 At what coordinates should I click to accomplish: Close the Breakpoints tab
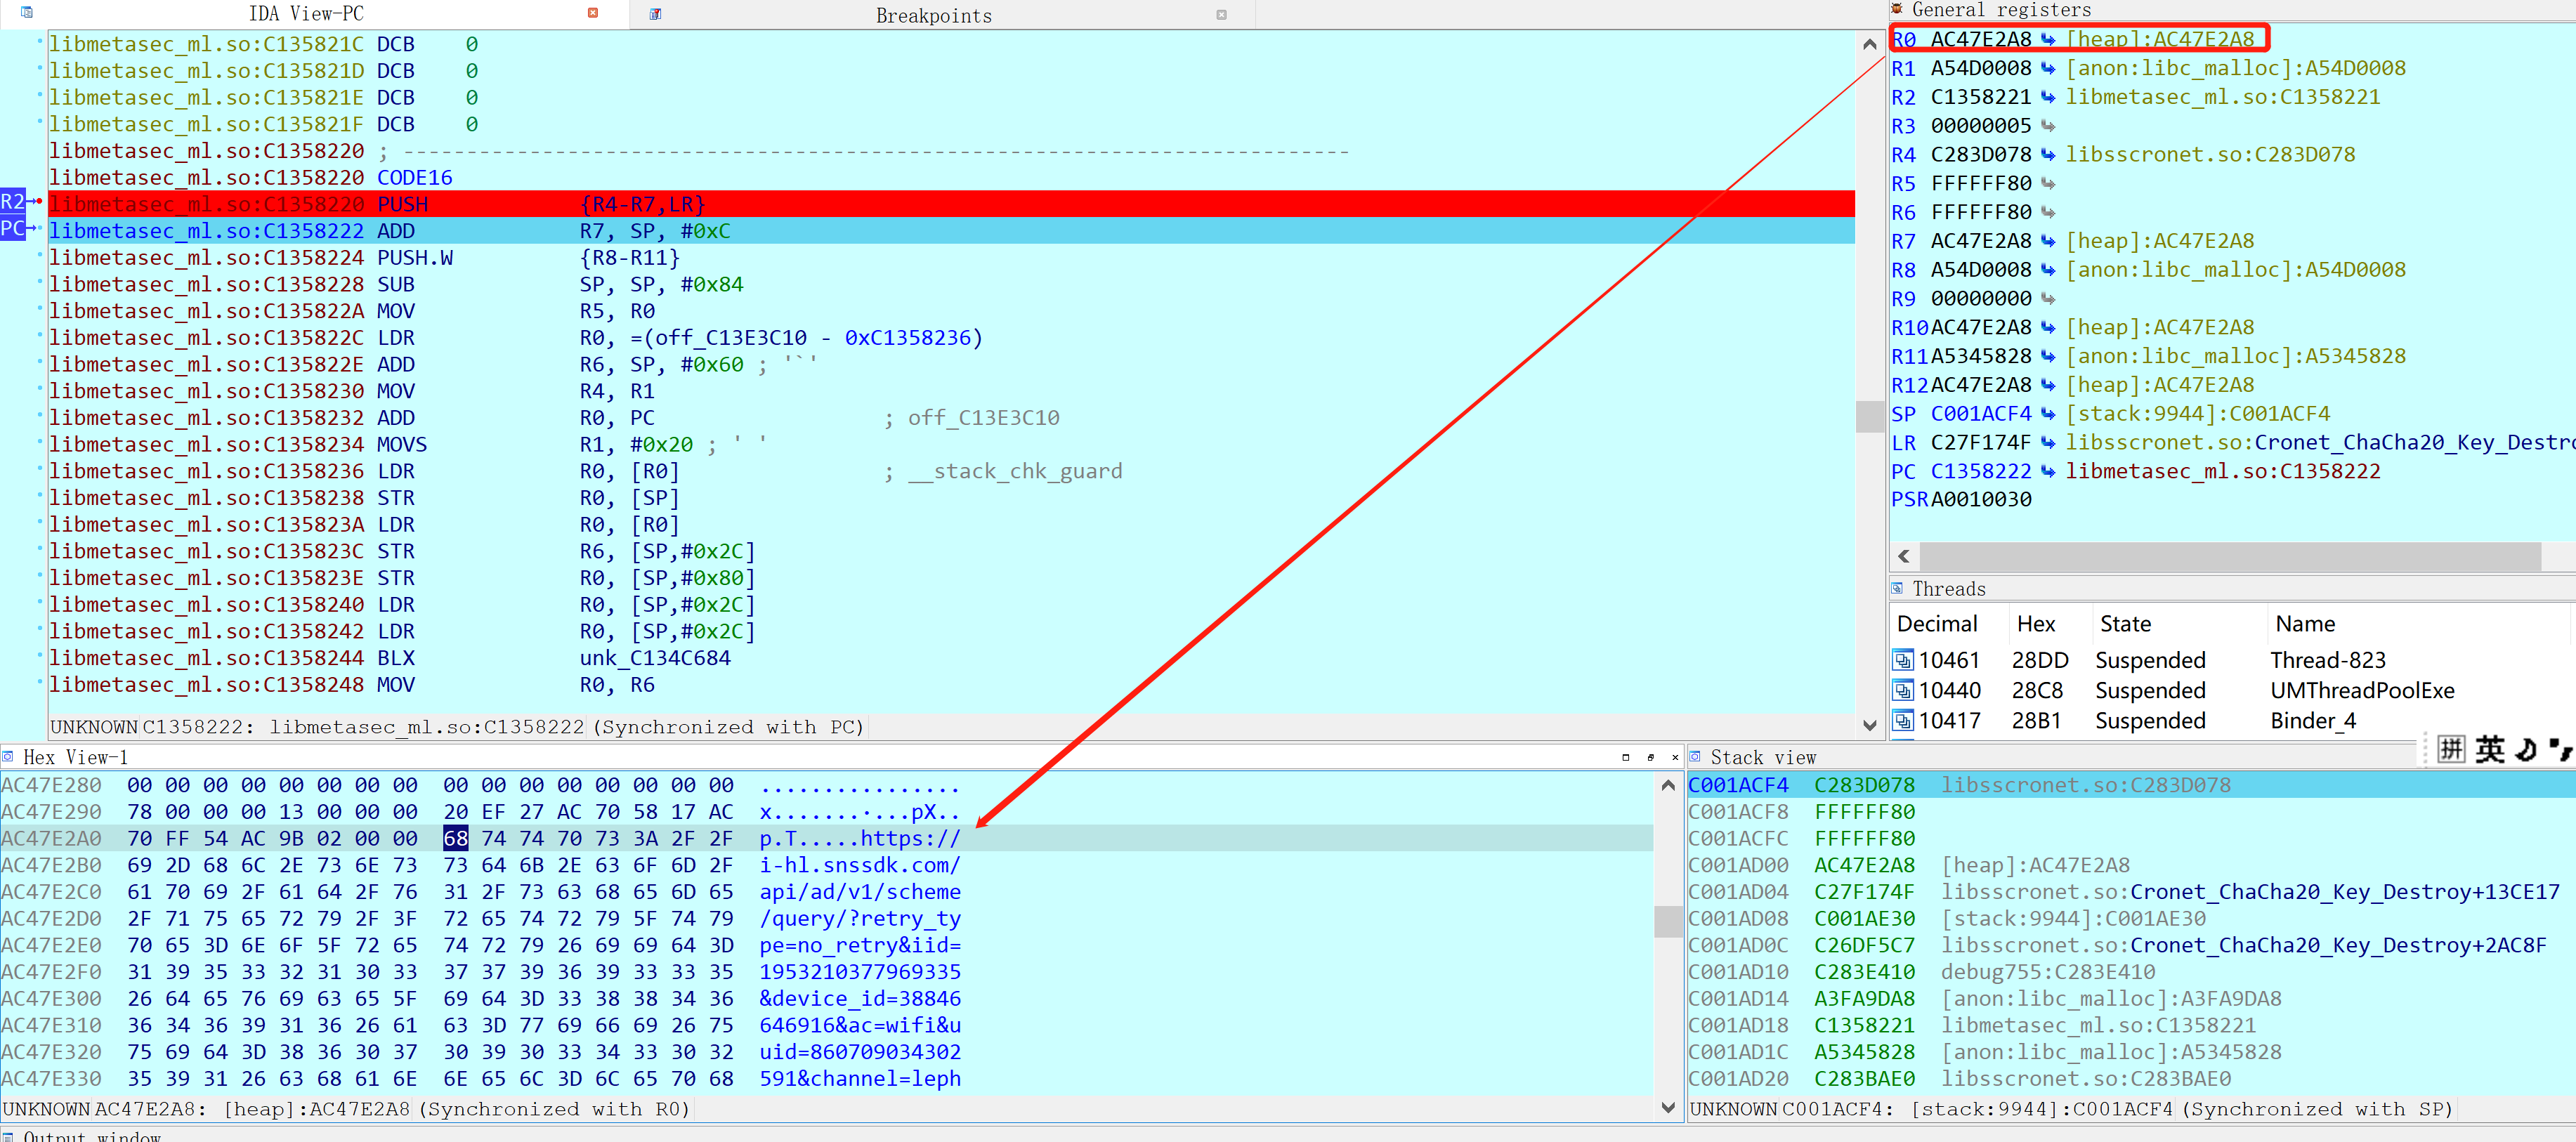(1221, 15)
